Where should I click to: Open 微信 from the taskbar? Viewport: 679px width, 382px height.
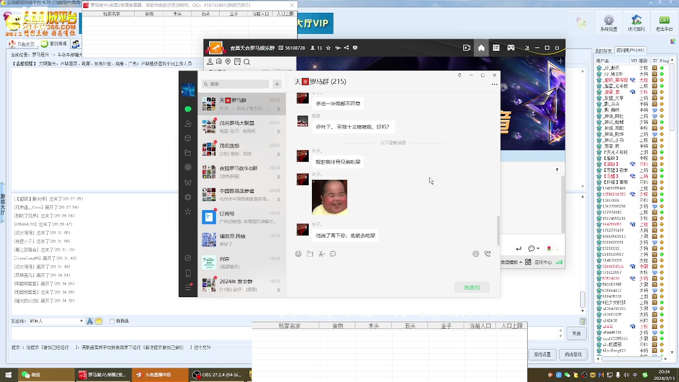[x=47, y=375]
